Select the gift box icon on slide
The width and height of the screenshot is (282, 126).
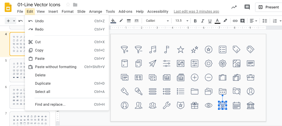[195, 105]
